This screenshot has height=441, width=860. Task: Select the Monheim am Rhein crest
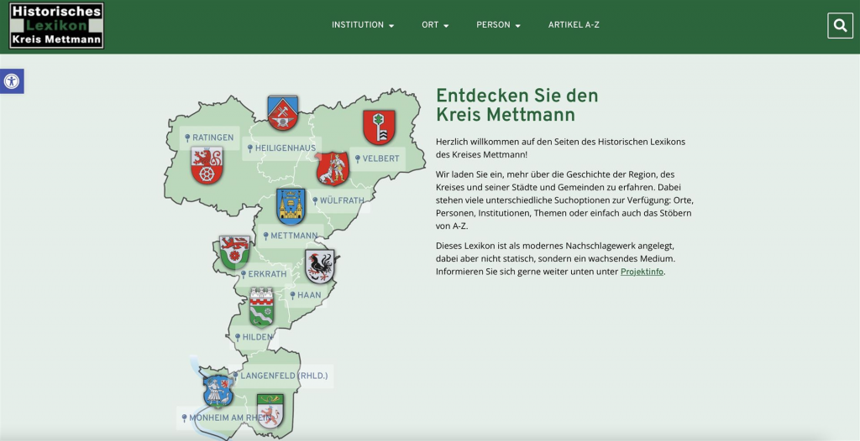tap(218, 391)
